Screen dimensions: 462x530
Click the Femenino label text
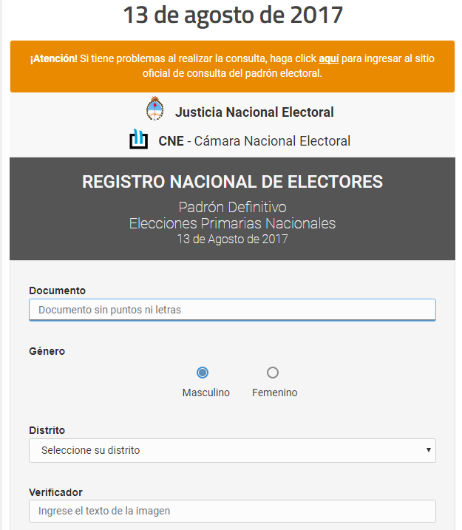274,393
